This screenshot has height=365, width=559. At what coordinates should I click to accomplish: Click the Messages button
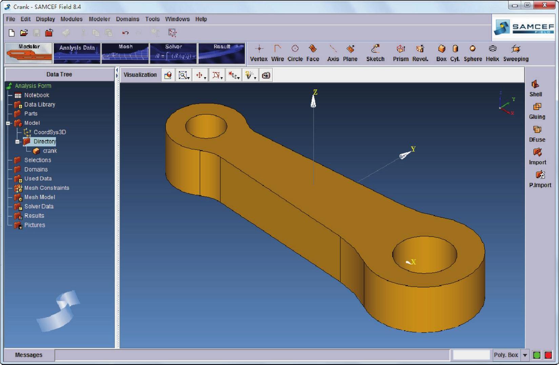(29, 355)
